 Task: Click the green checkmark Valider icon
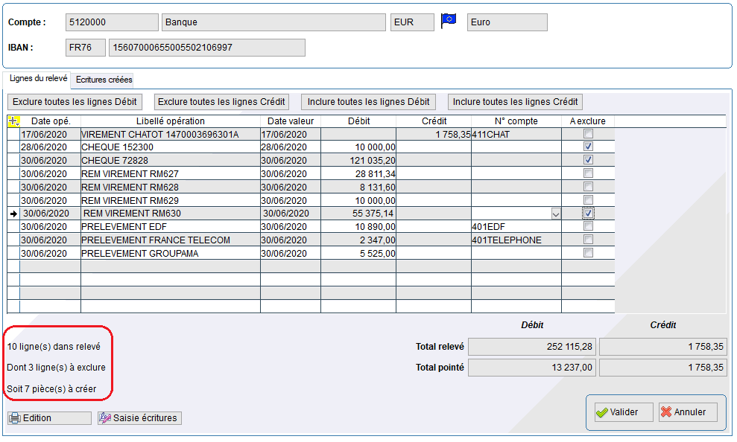pos(601,412)
